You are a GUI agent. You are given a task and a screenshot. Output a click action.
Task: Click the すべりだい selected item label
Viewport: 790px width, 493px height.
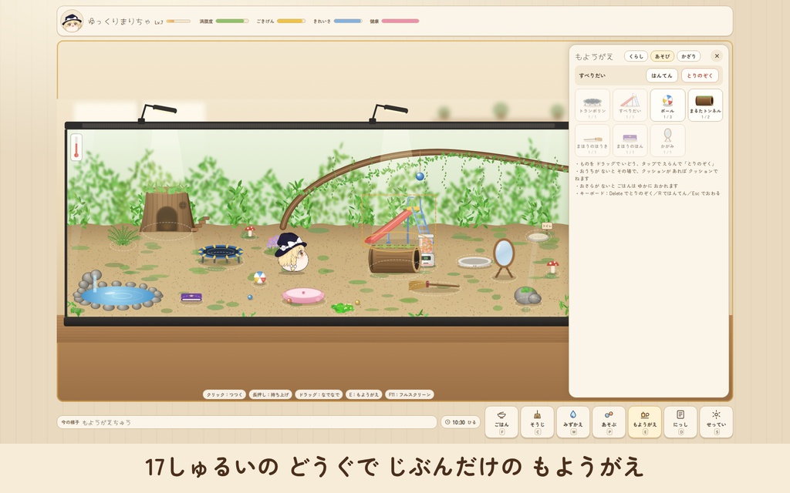(x=592, y=75)
